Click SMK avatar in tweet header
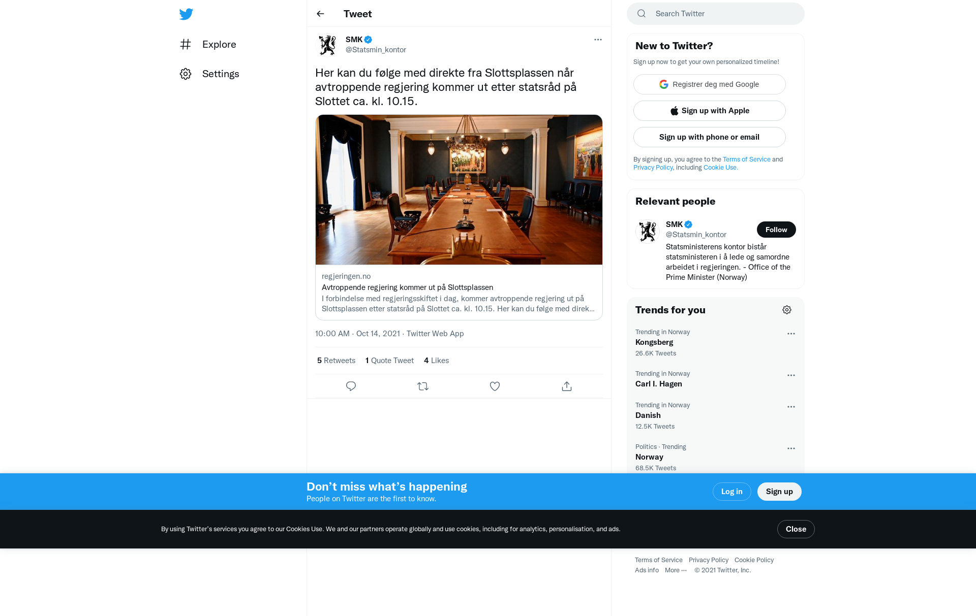976x616 pixels. point(327,45)
